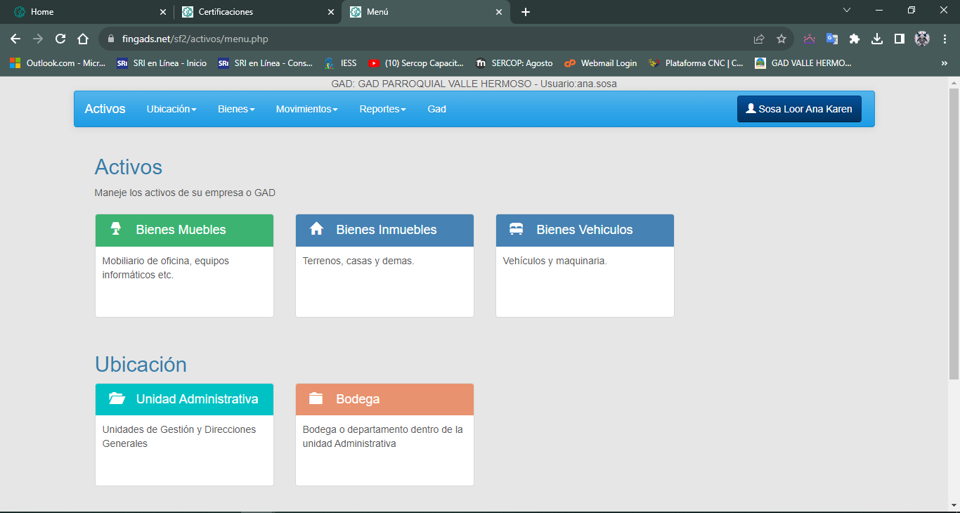Click the vertical page scrollbar
Image resolution: width=960 pixels, height=513 pixels.
[954, 232]
